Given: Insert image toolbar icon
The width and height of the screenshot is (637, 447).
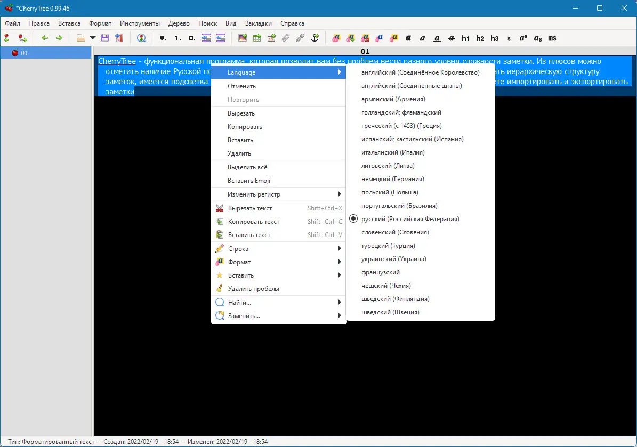Looking at the screenshot, I should [x=243, y=38].
